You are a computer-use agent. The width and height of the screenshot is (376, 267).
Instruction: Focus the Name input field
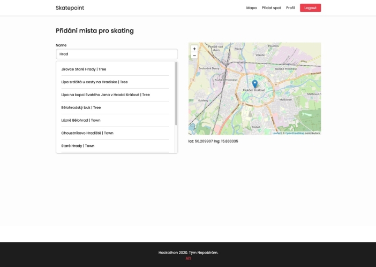tap(116, 54)
